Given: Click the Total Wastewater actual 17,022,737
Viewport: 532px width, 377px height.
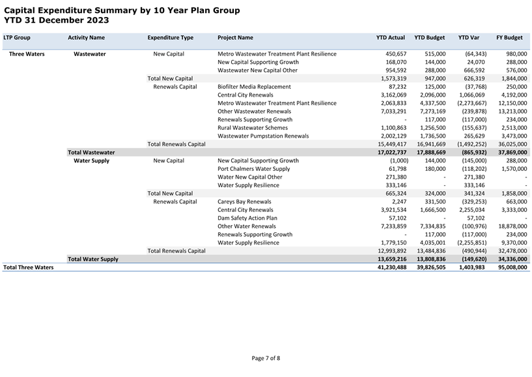Looking at the screenshot, I should (392, 153).
